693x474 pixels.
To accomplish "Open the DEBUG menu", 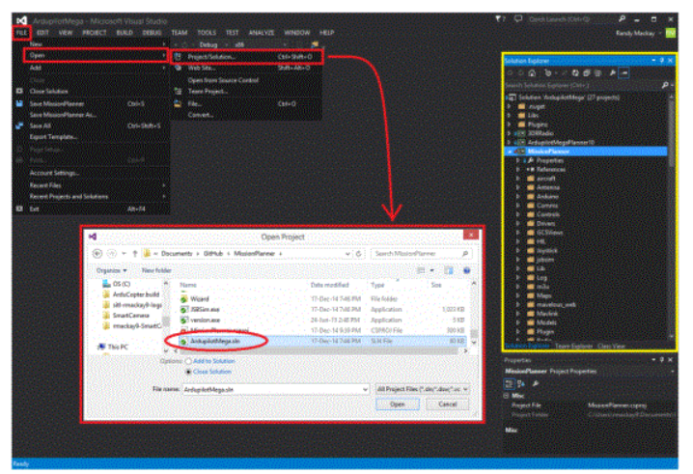I will point(152,33).
